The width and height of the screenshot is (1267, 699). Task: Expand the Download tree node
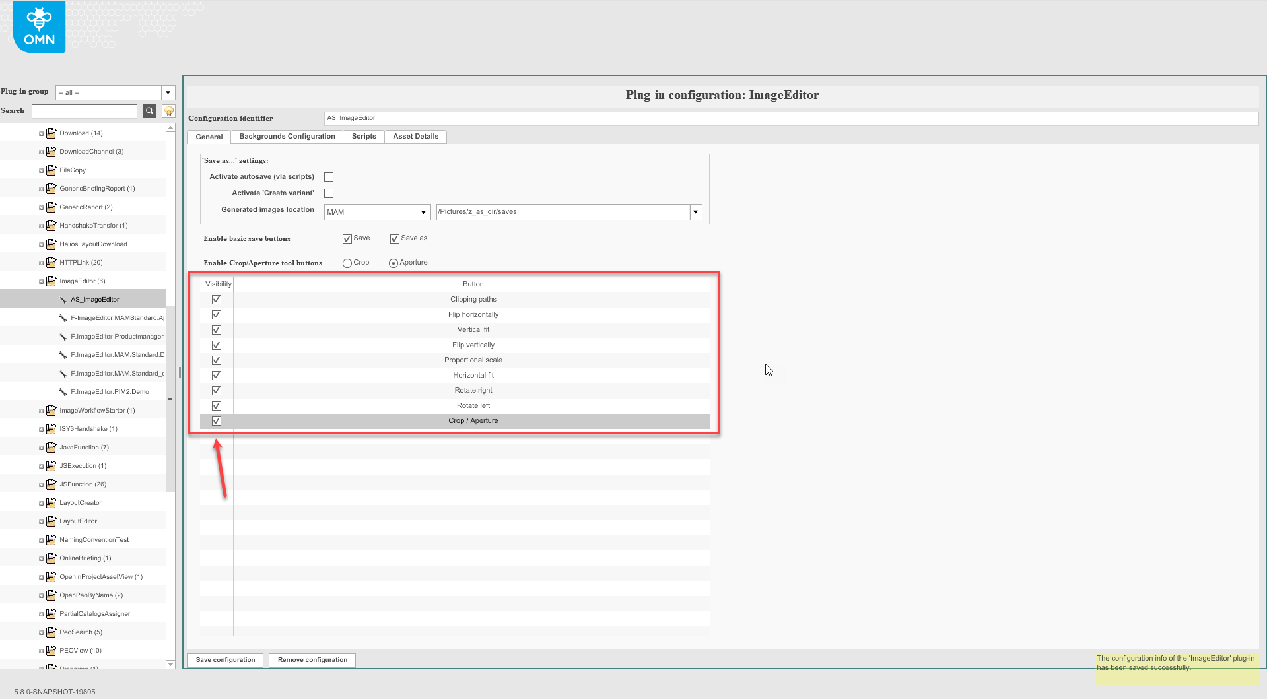point(40,133)
